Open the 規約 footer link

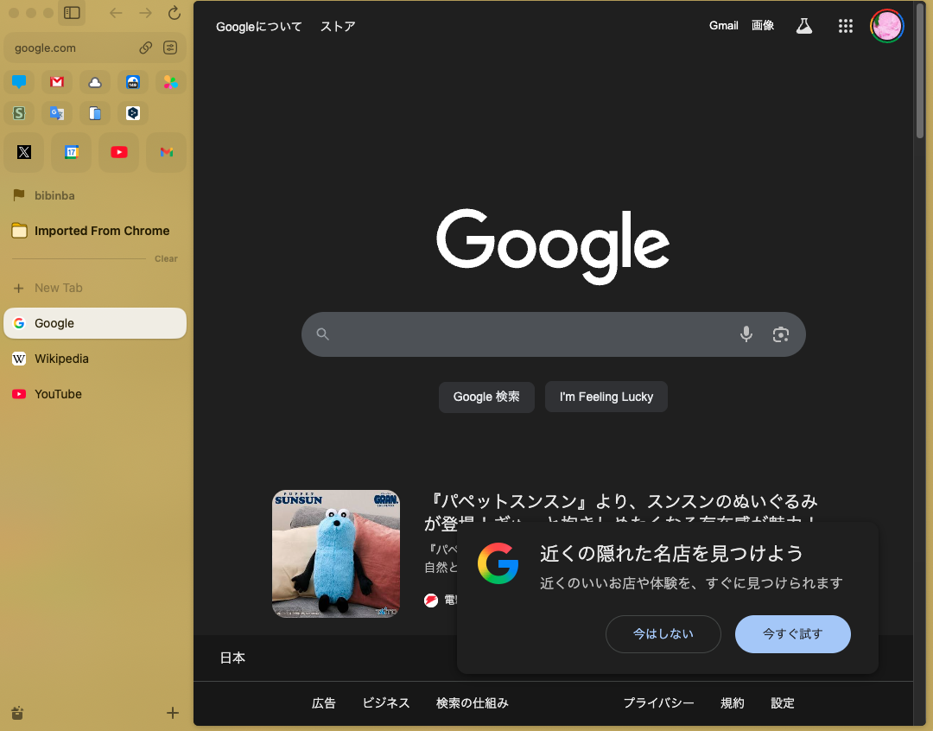(x=733, y=703)
